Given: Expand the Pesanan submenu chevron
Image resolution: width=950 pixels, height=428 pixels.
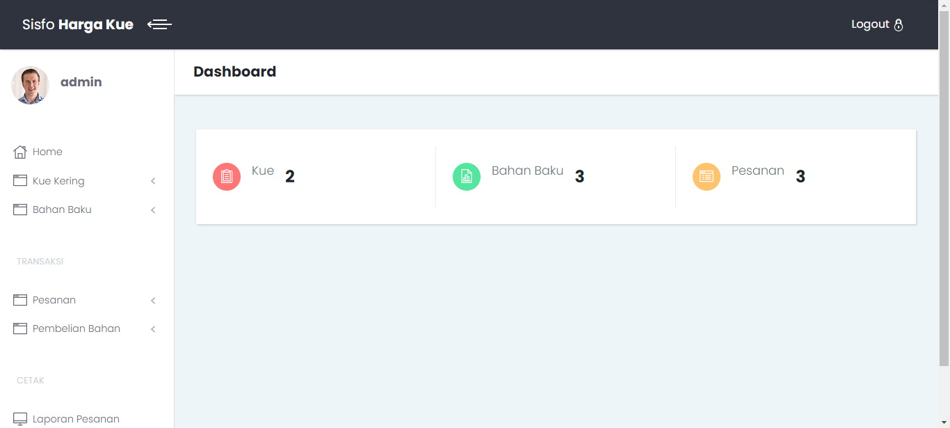Looking at the screenshot, I should [x=153, y=301].
